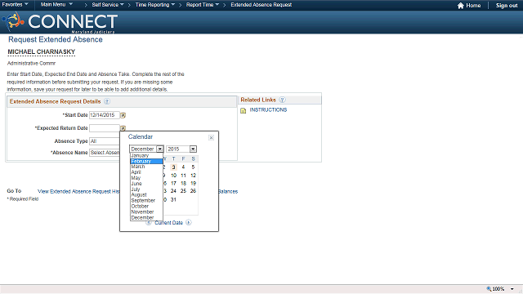Click Current Date link in calendar
The width and height of the screenshot is (523, 294).
[168, 223]
